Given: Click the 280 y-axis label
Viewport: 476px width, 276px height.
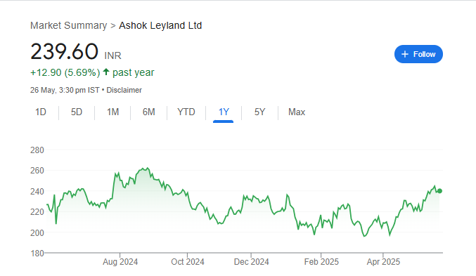Looking at the screenshot, I should 37,150.
